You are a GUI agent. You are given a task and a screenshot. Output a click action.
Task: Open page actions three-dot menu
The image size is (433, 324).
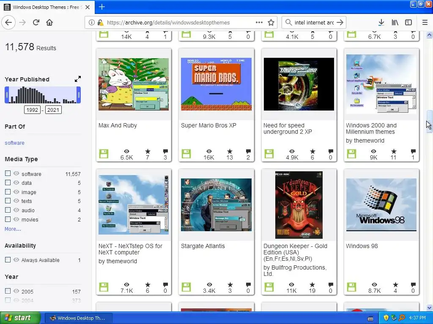(x=259, y=22)
